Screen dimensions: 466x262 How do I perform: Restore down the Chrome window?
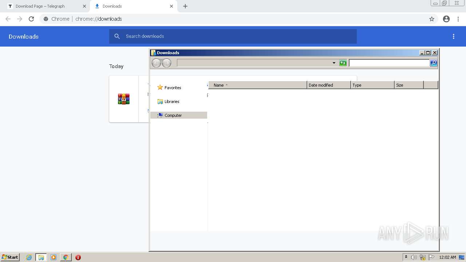click(445, 3)
